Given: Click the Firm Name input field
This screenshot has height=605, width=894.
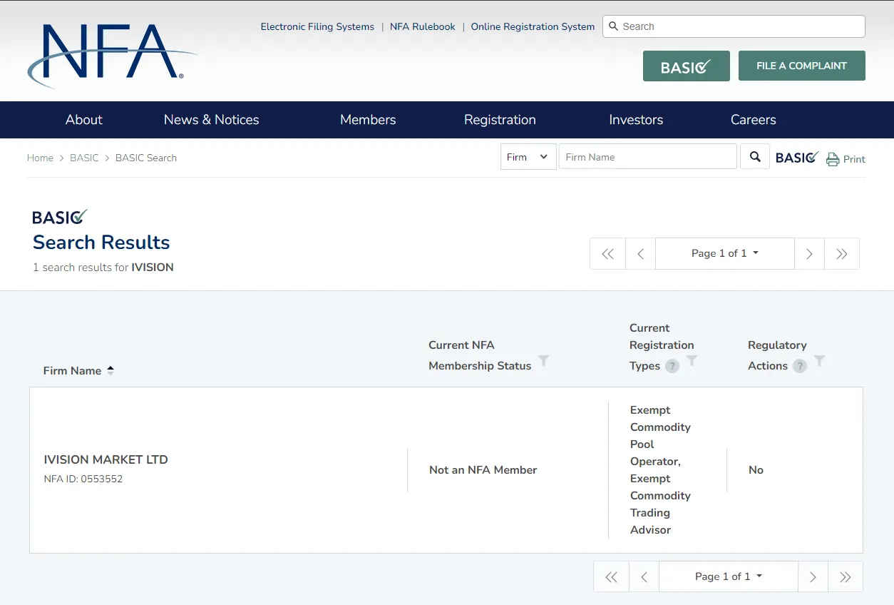Looking at the screenshot, I should (647, 157).
